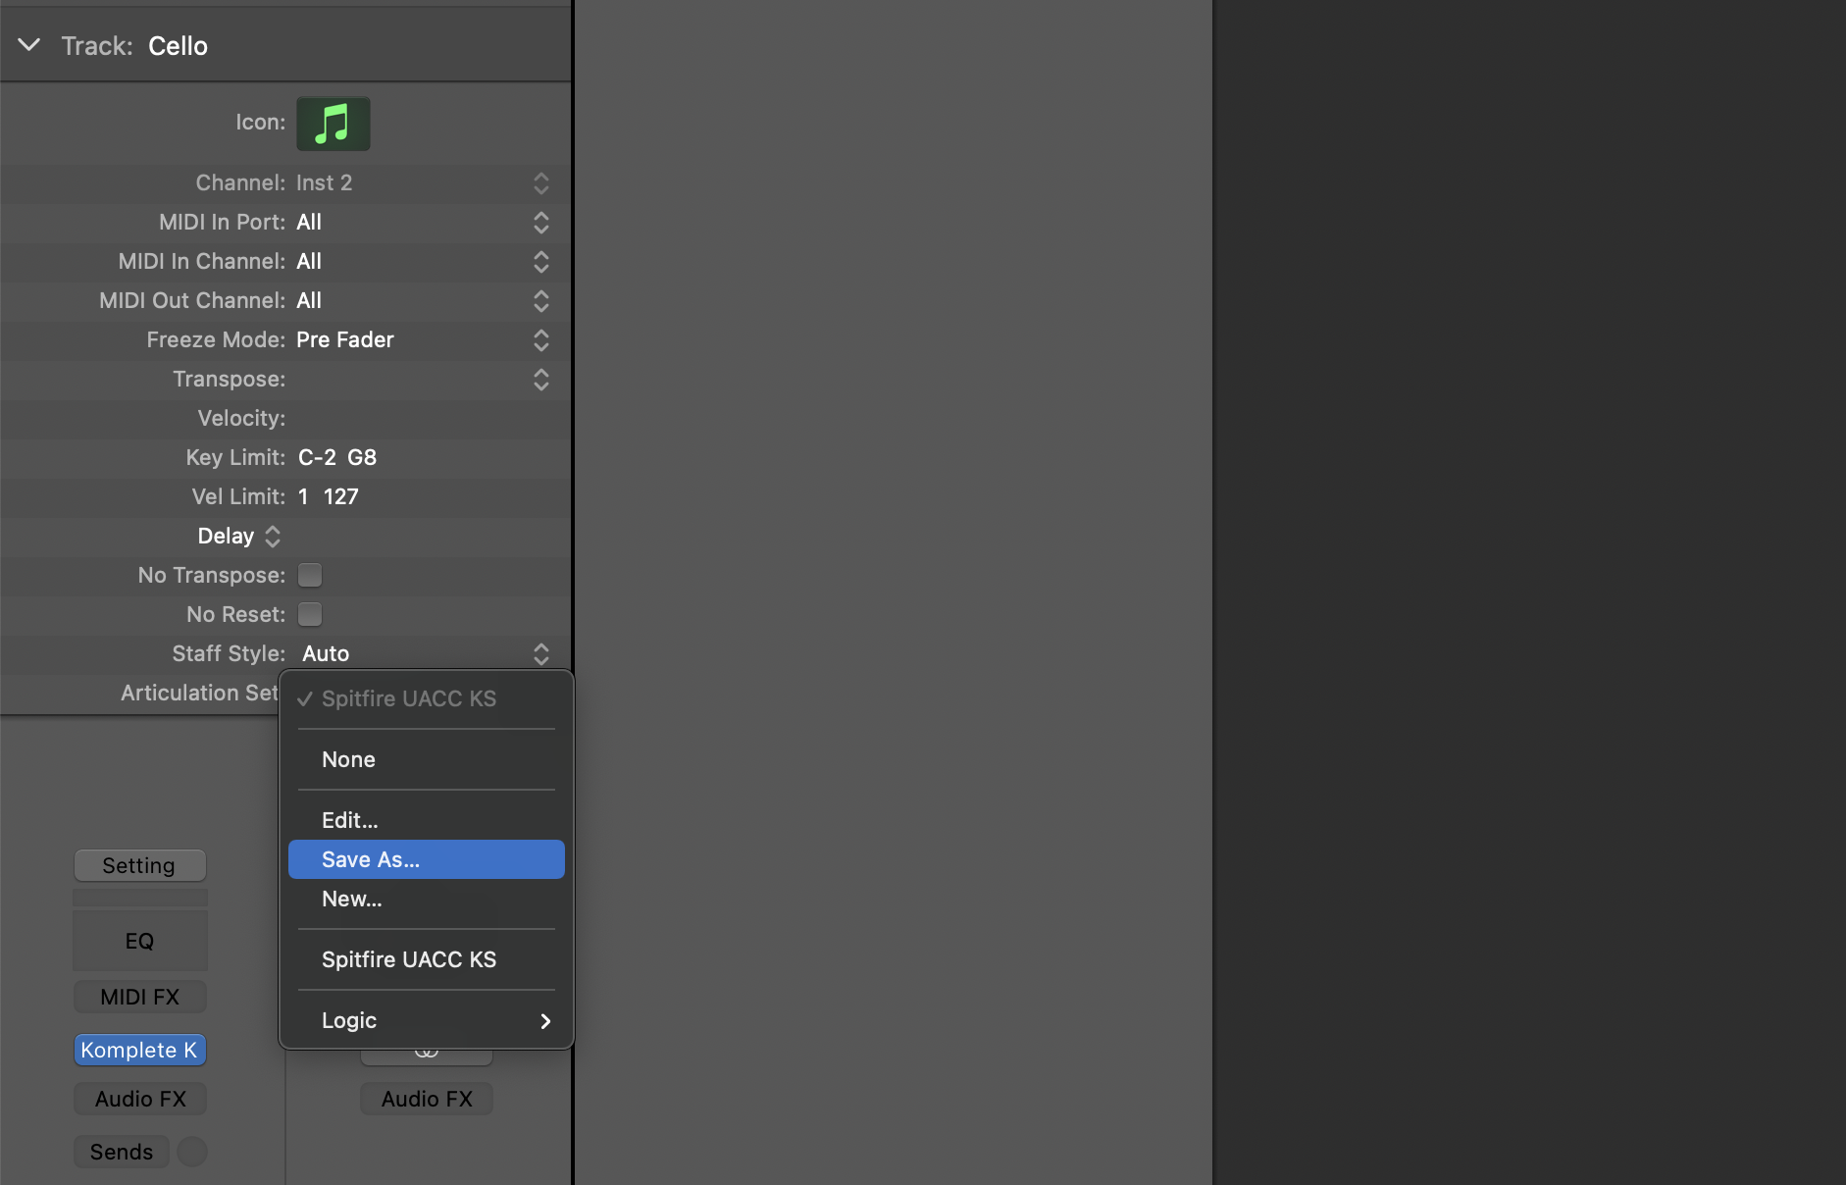Click the Setting button on channel strip
Viewport: 1846px width, 1185px height.
(139, 865)
